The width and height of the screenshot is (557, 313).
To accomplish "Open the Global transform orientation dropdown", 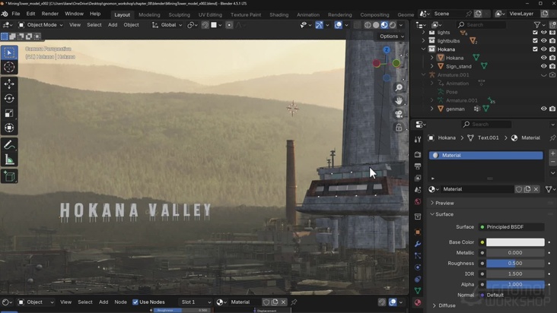I will click(x=167, y=25).
